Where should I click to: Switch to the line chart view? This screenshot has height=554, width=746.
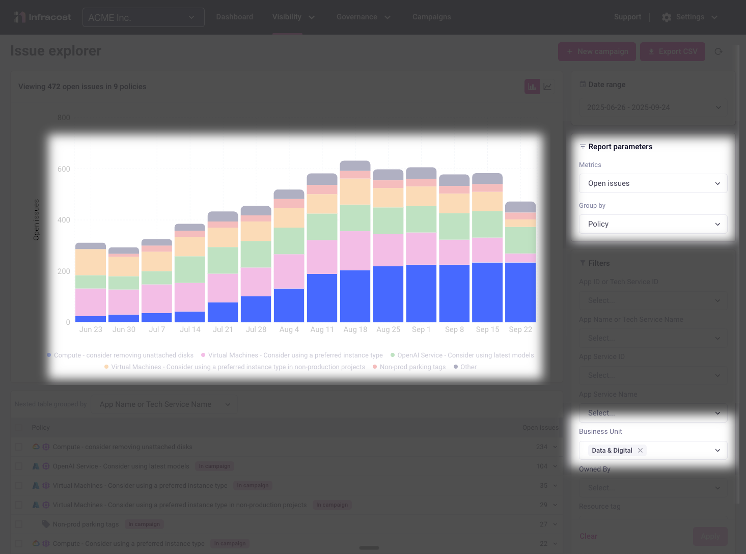[x=547, y=87]
